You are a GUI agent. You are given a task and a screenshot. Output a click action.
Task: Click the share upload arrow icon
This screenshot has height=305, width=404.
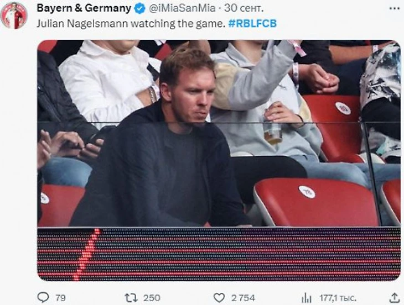tap(394, 298)
